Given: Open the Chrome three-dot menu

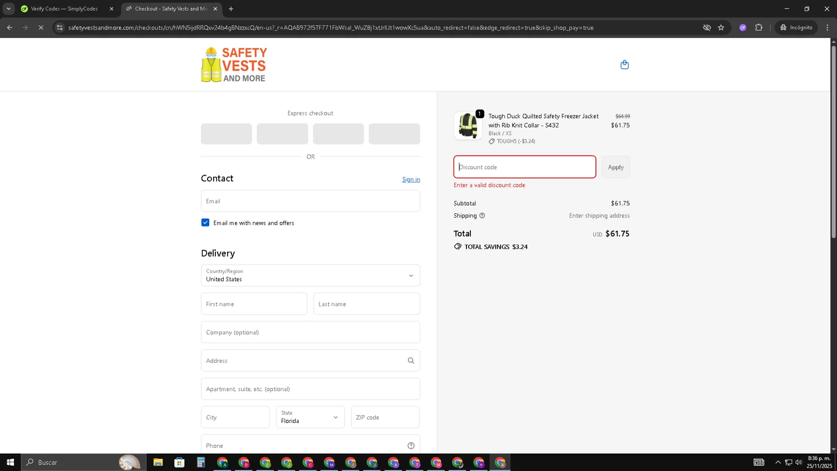Looking at the screenshot, I should click(x=828, y=27).
